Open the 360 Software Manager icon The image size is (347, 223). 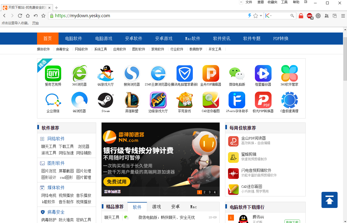(290, 73)
